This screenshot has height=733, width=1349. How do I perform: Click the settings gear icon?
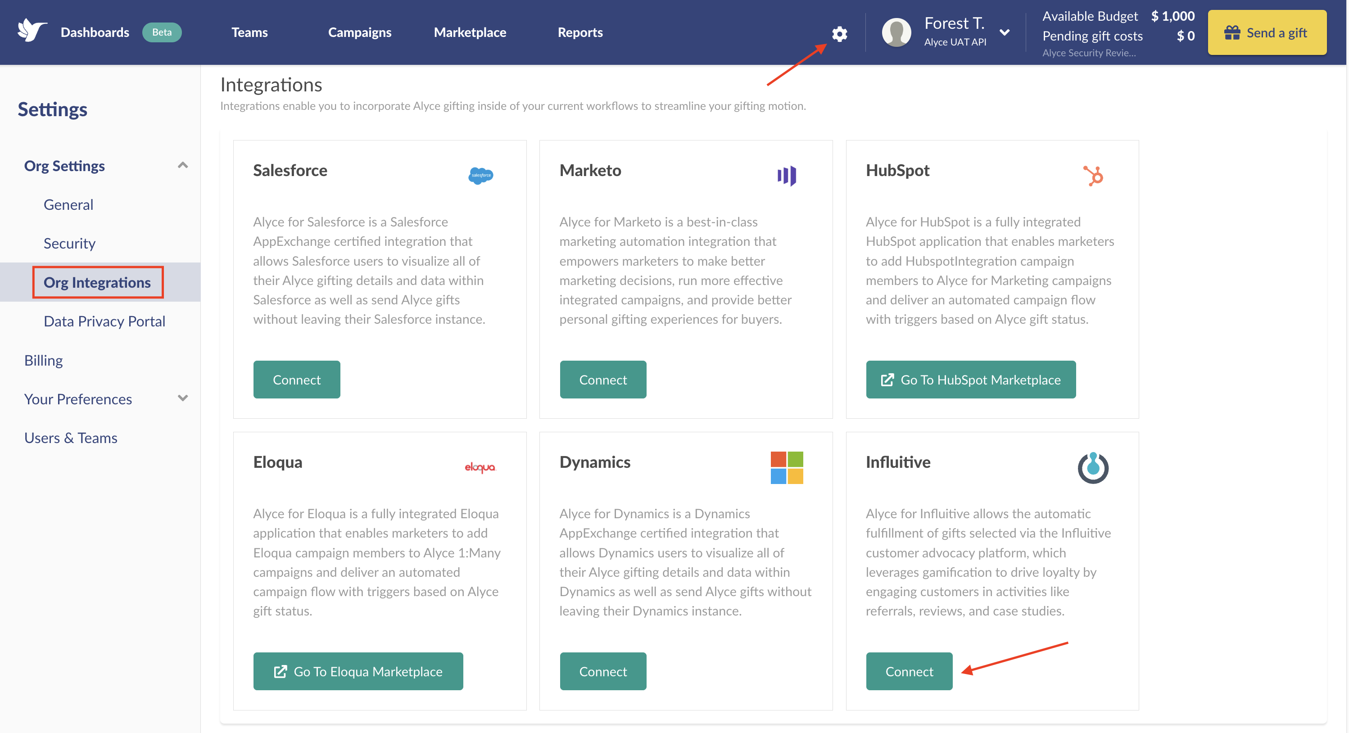tap(839, 33)
